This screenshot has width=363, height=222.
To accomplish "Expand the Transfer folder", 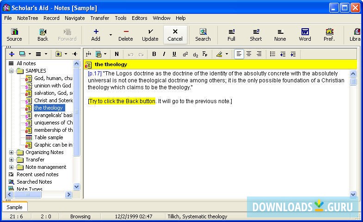I will tap(12, 160).
